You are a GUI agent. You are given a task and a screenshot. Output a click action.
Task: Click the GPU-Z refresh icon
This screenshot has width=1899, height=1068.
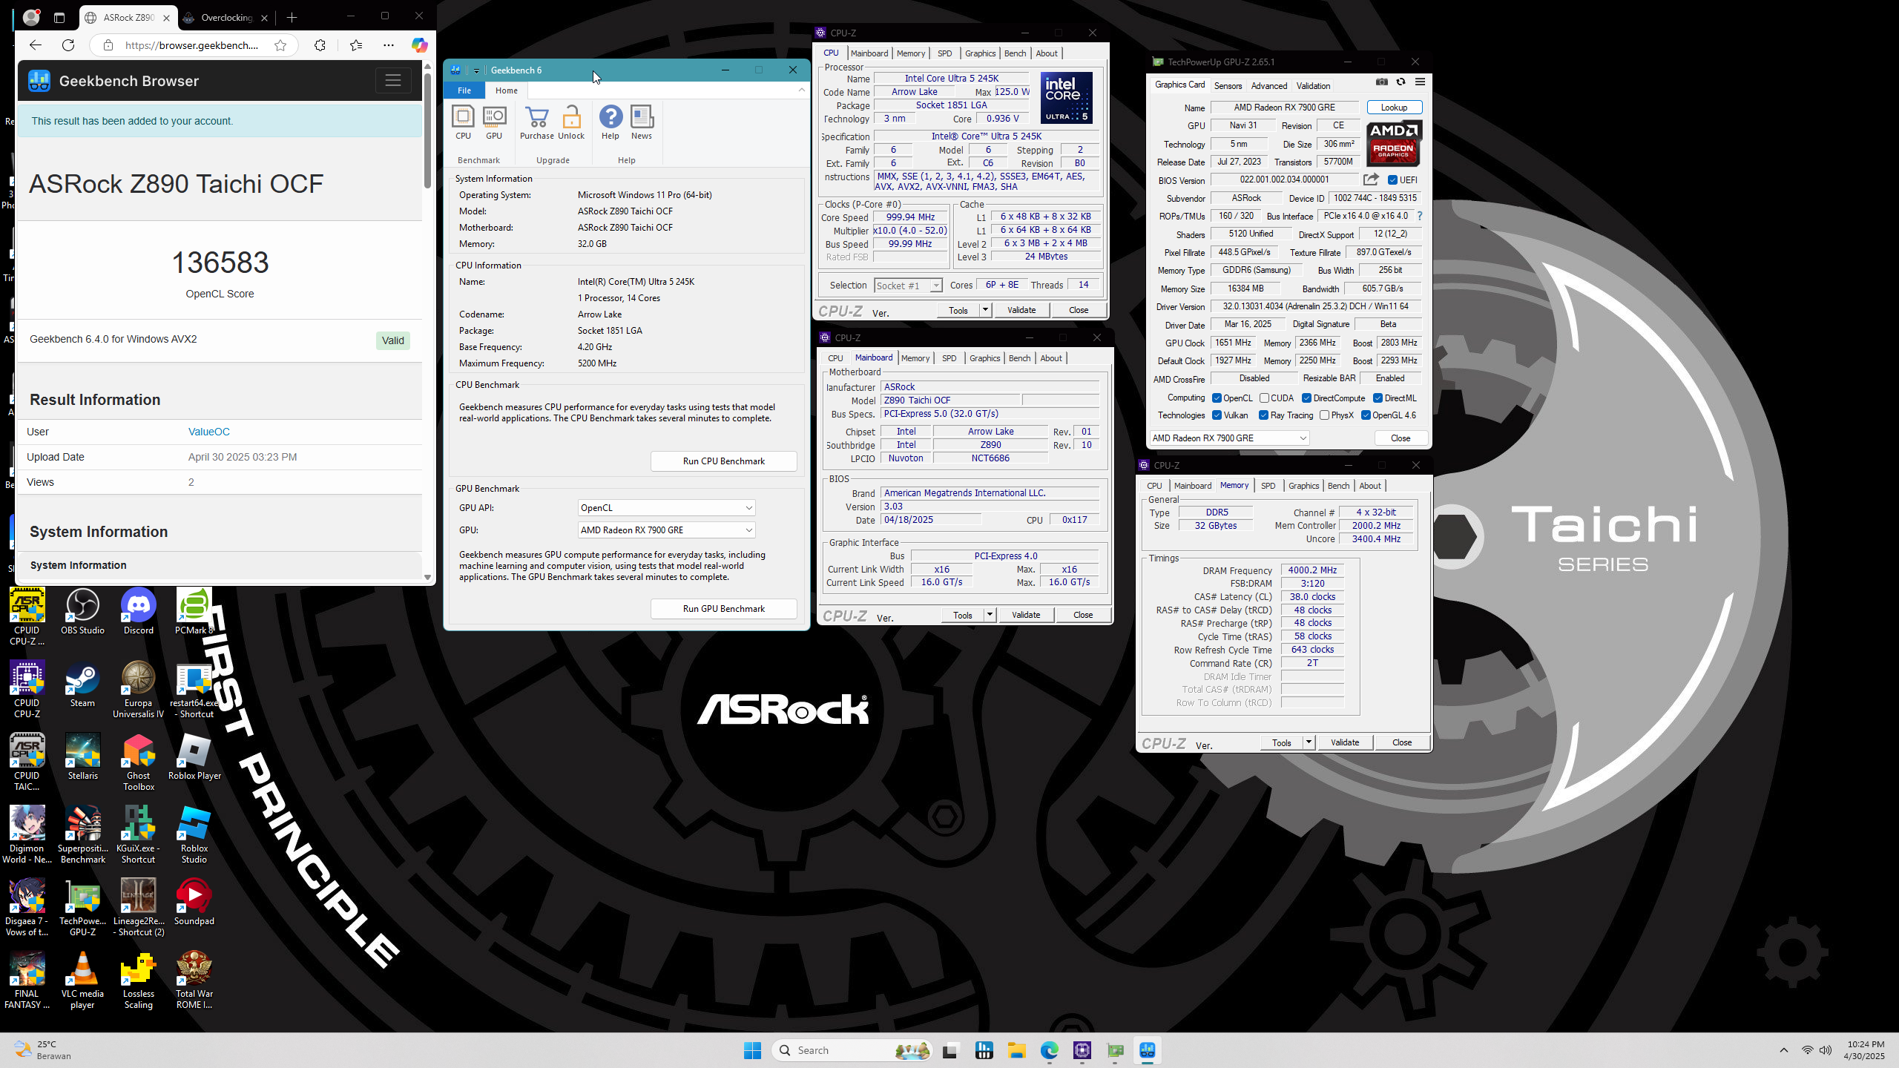point(1401,82)
